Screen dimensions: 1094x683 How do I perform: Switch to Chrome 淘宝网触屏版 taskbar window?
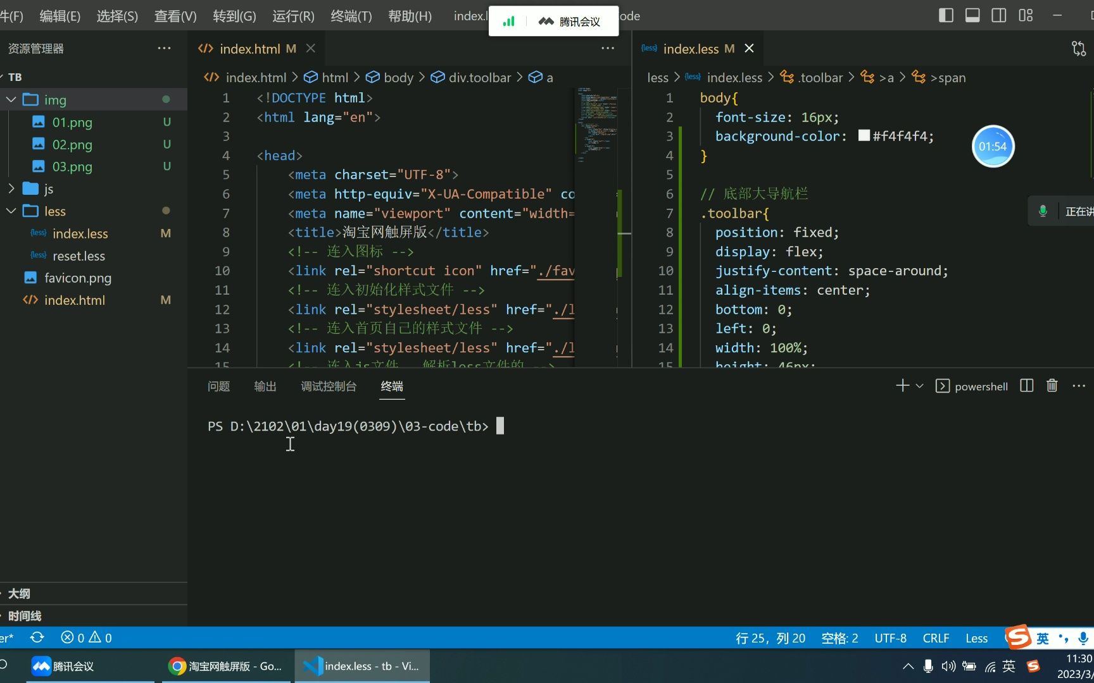pyautogui.click(x=225, y=666)
